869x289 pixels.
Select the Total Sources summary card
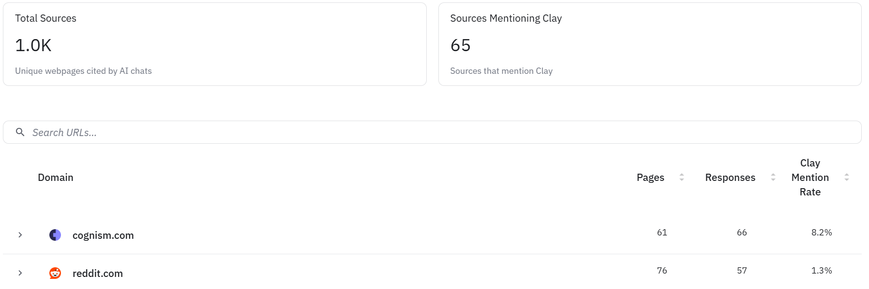[214, 44]
